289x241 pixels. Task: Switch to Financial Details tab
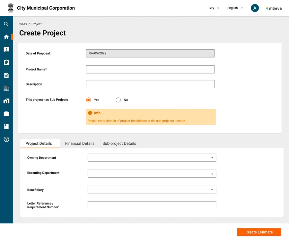pyautogui.click(x=80, y=143)
